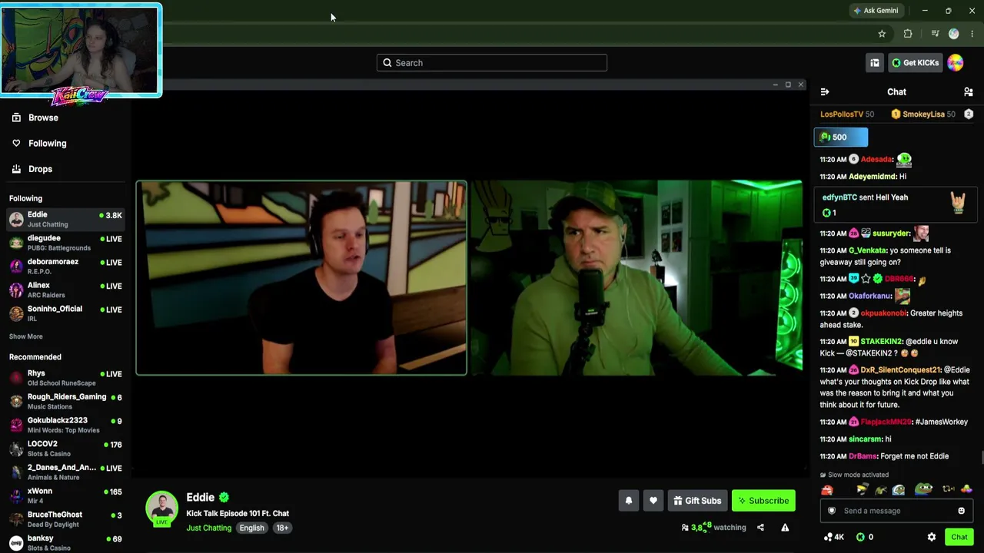Open the browser extensions puzzle icon

tap(908, 34)
